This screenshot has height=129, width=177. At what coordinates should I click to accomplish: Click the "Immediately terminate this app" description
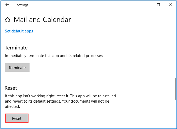tap(54, 56)
